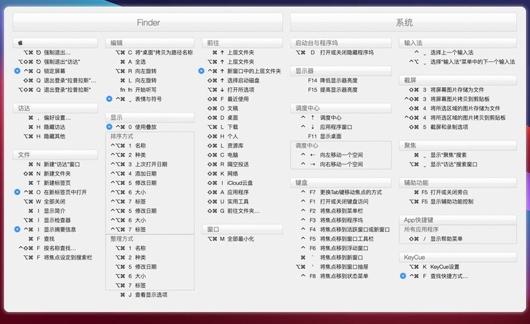Click the 键盘 section header
This screenshot has width=530, height=324.
[x=340, y=183]
